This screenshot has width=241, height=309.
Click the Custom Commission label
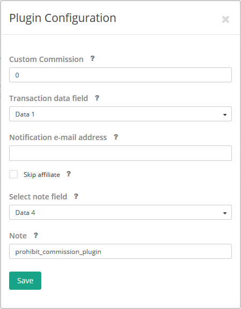point(46,59)
